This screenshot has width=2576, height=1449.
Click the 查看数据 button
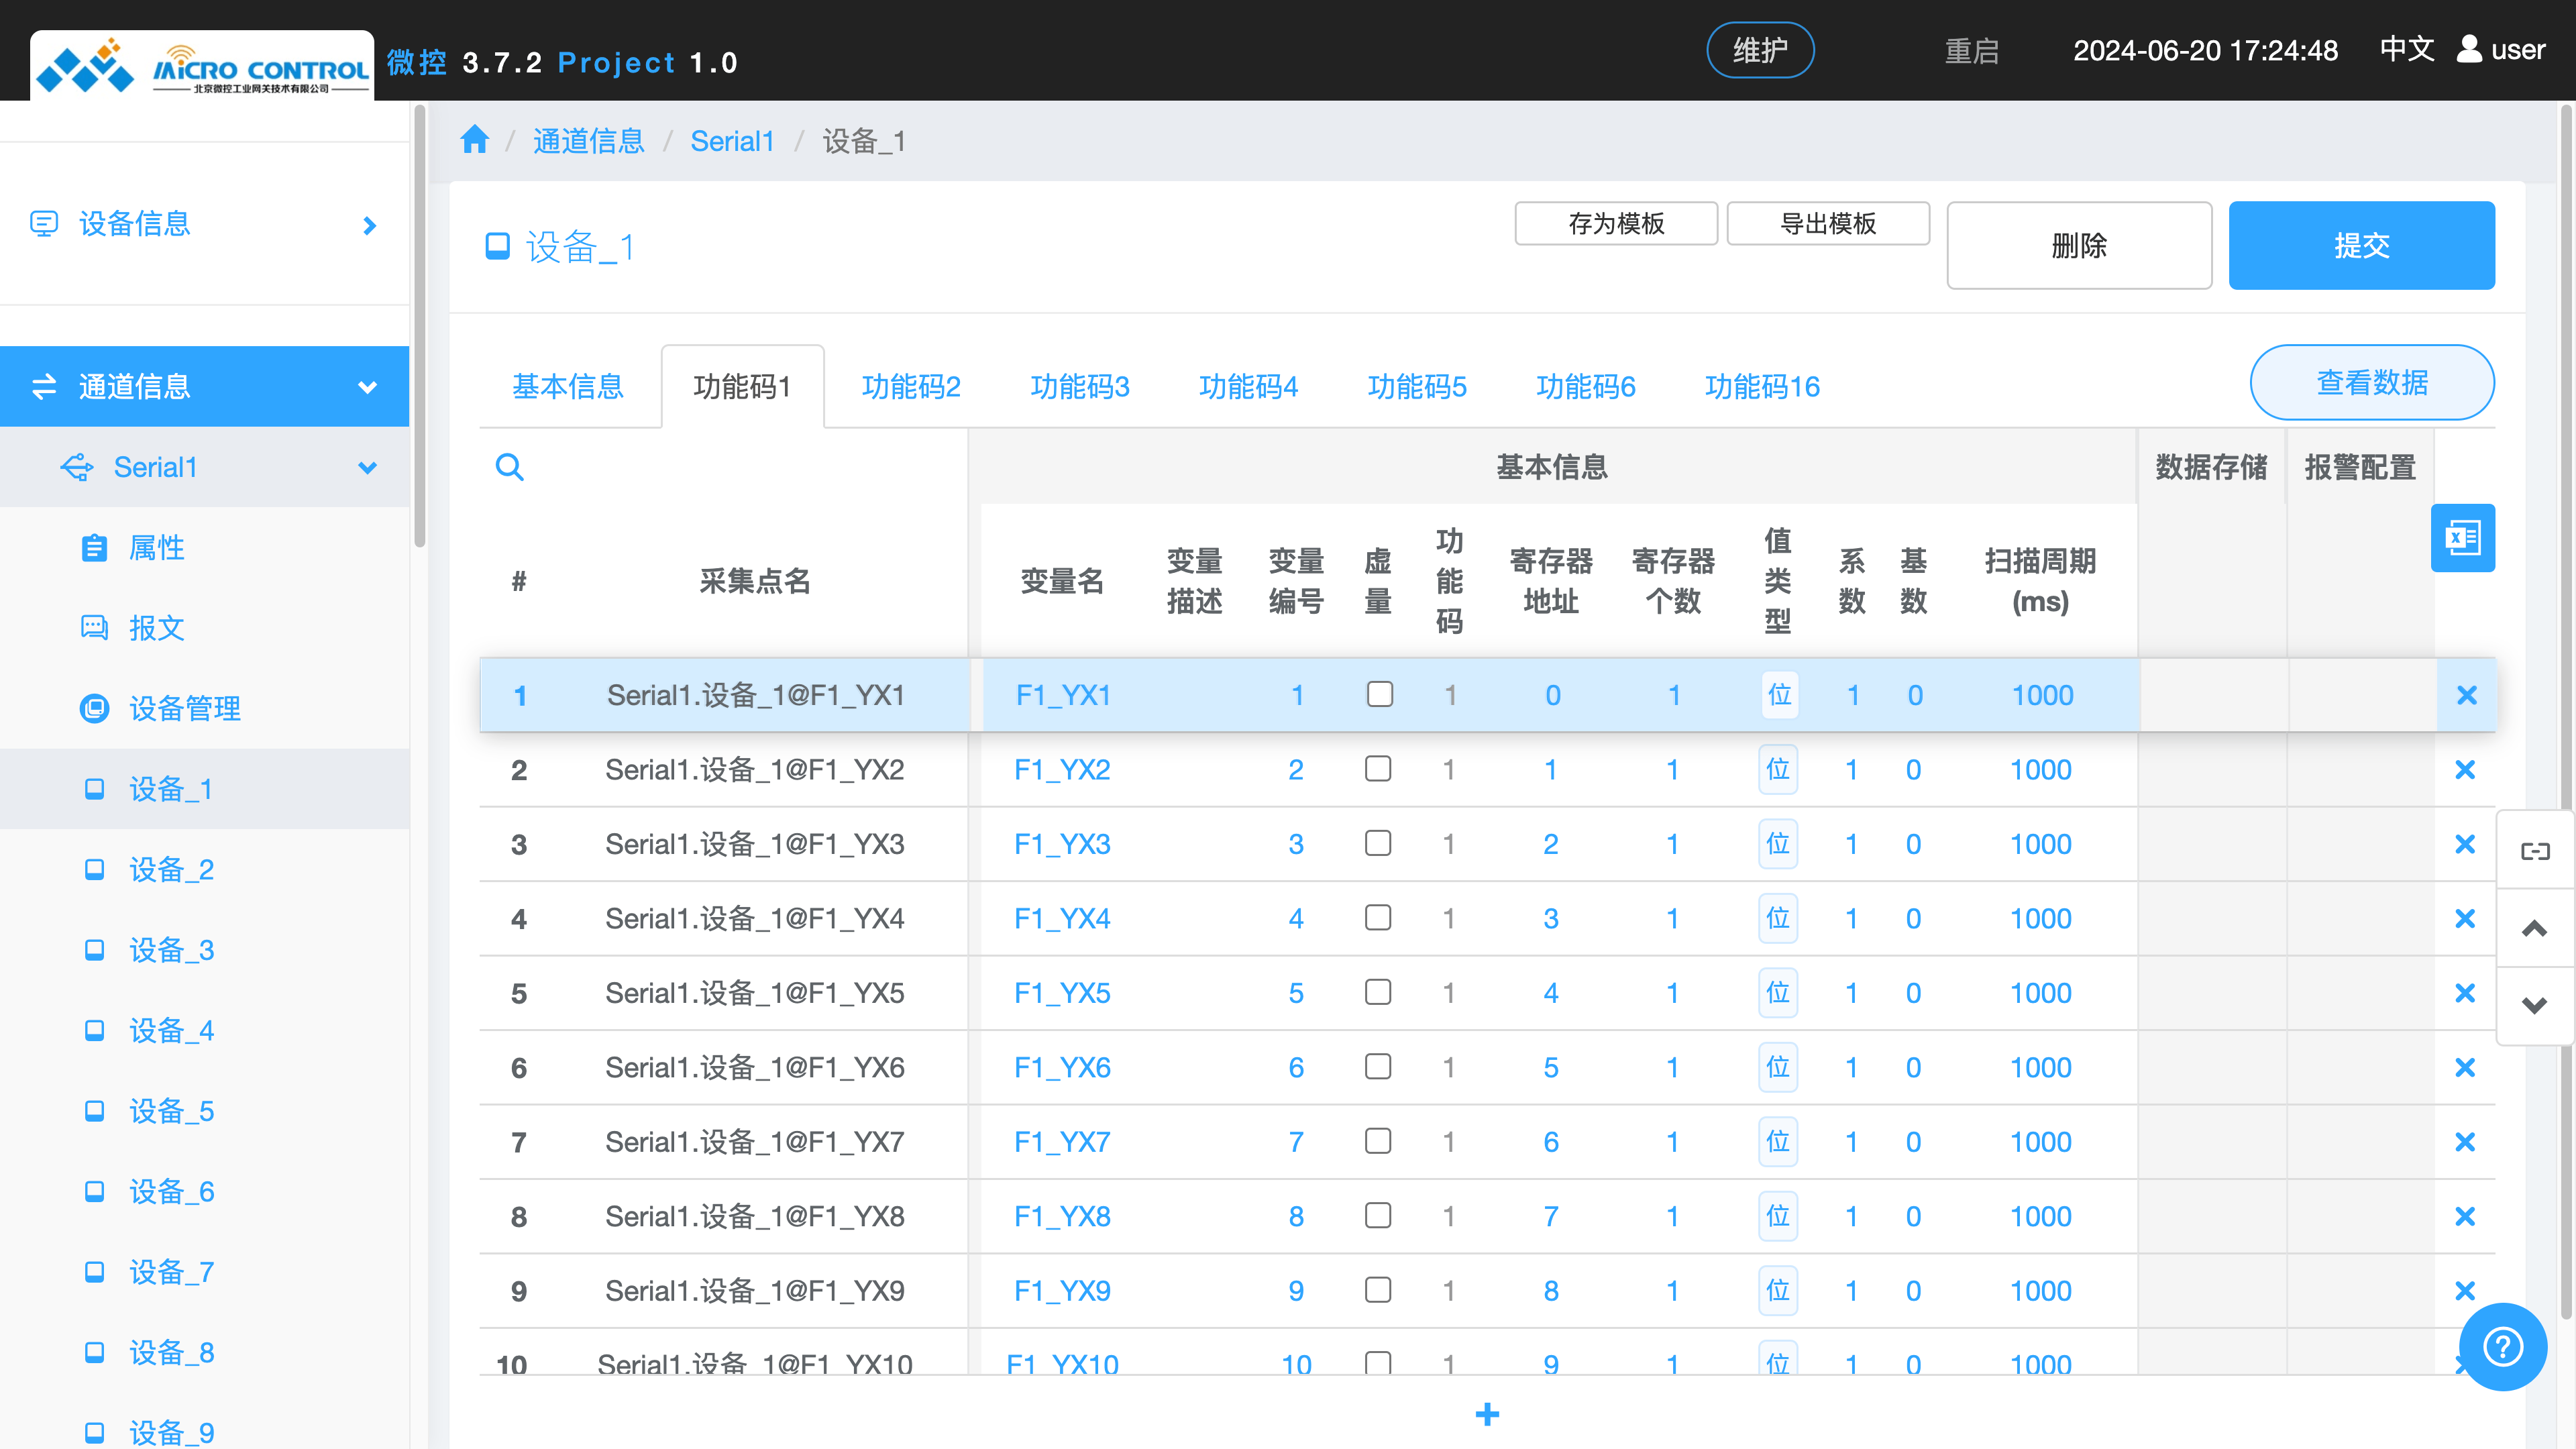click(2371, 383)
